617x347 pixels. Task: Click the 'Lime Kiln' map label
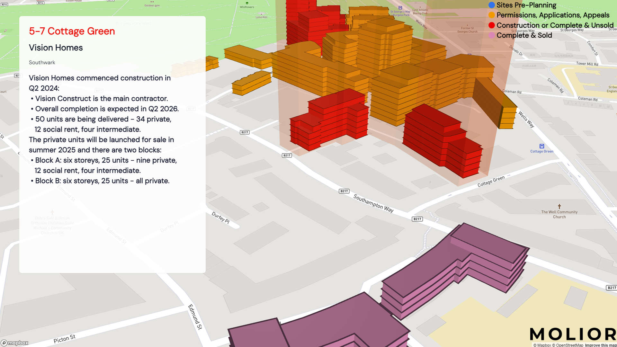(x=262, y=17)
